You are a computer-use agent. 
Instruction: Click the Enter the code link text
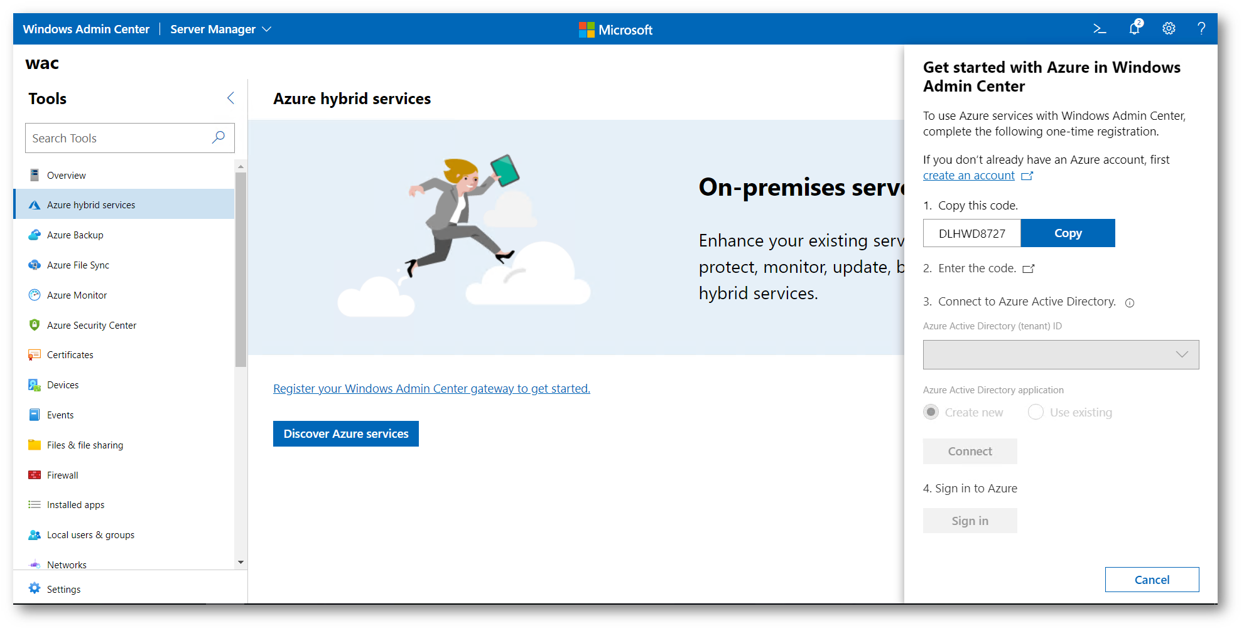[976, 268]
